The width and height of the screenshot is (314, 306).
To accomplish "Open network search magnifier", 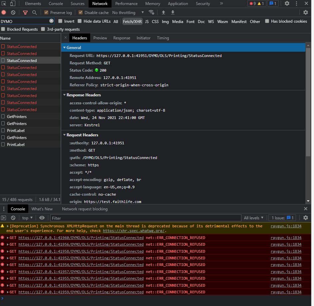I will point(34,12).
